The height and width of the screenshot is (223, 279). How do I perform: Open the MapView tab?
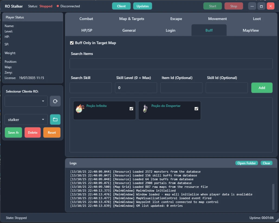coord(251,30)
